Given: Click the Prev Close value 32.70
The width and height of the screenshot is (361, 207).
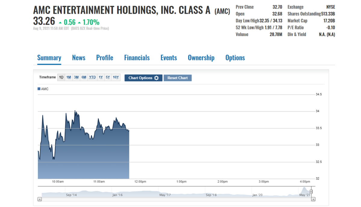Looking at the screenshot, I should [x=277, y=7].
